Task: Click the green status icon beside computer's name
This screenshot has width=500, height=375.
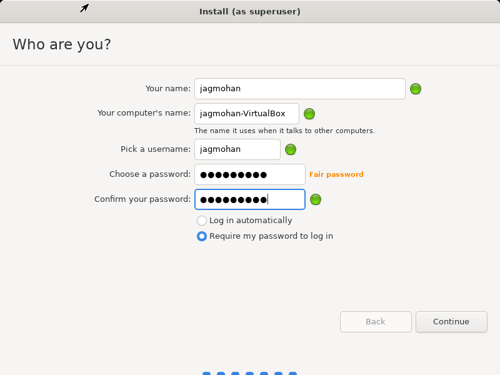Action: coord(309,114)
